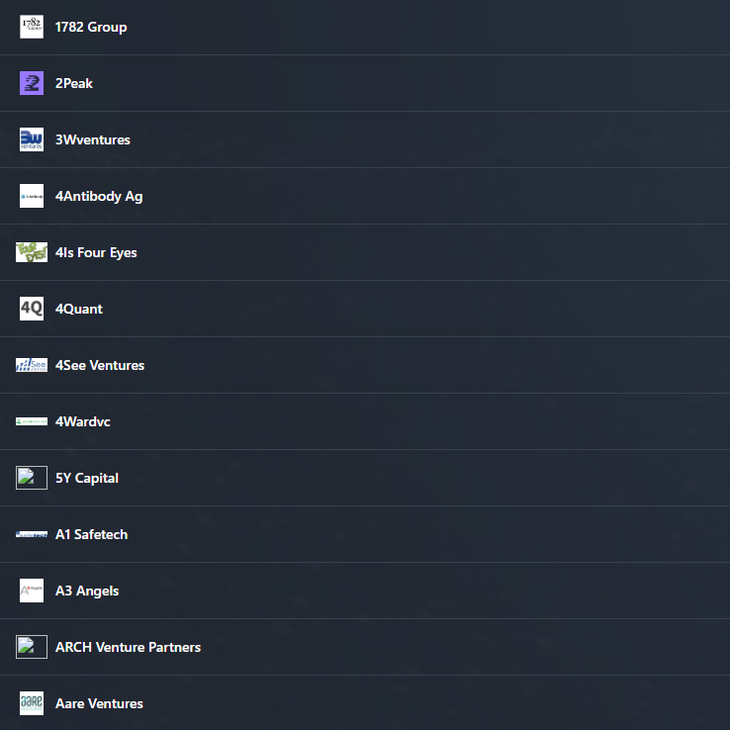Open the 4See Ventures logo
The width and height of the screenshot is (730, 730).
pos(32,365)
